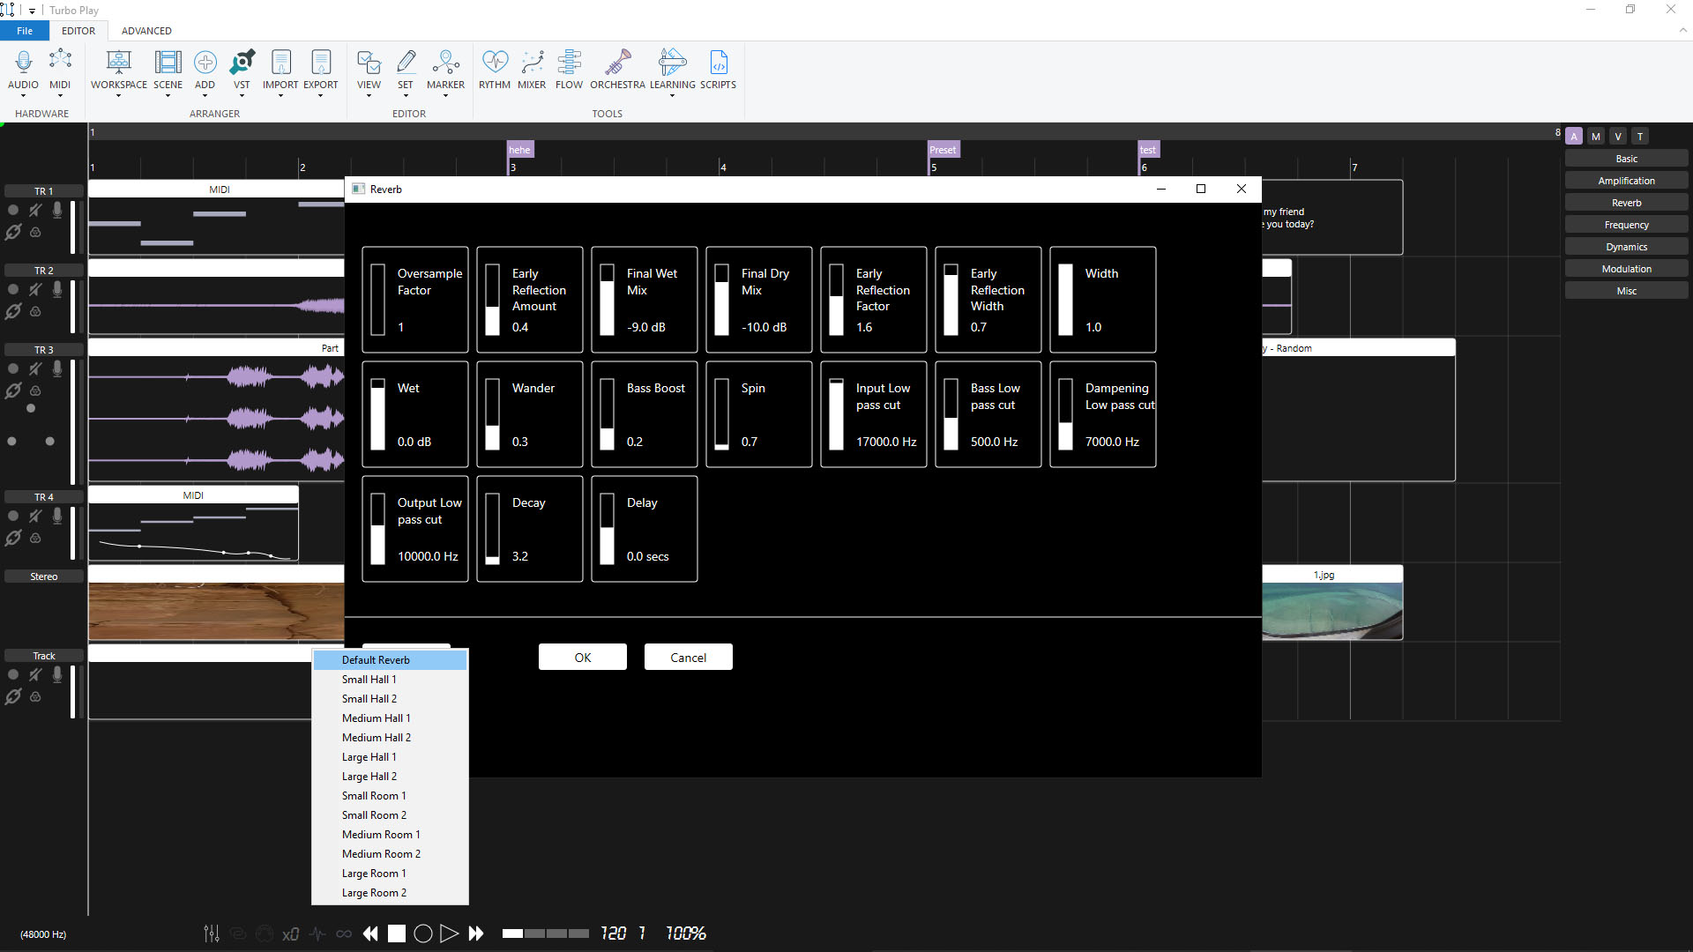Toggle the microphone on track TR 1
This screenshot has width=1693, height=952.
[x=57, y=210]
